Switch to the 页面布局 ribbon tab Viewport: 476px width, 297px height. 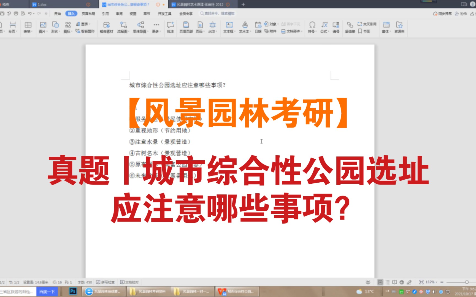tap(87, 13)
